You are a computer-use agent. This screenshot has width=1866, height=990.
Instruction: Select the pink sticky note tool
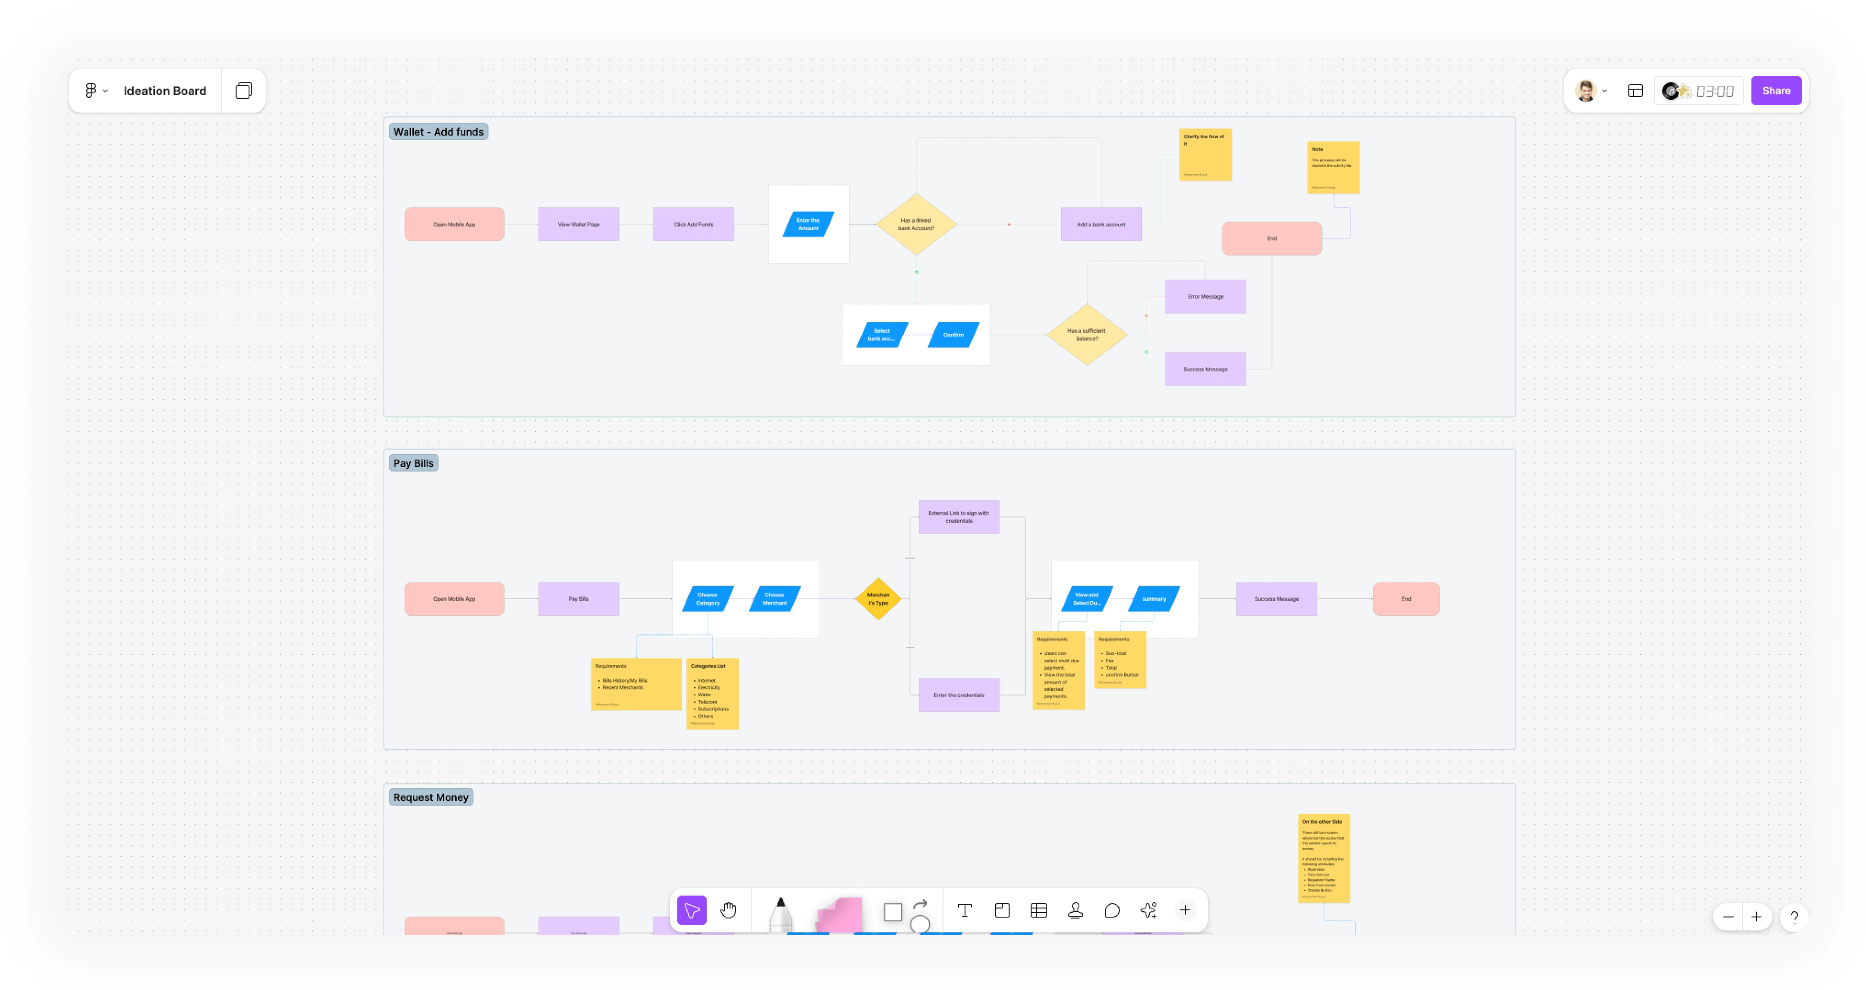pos(839,915)
